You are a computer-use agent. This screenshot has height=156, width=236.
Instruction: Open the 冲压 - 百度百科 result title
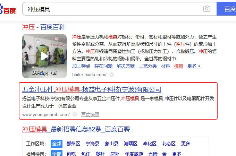[x=44, y=27]
